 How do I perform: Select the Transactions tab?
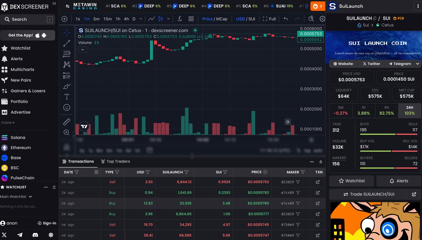click(78, 161)
